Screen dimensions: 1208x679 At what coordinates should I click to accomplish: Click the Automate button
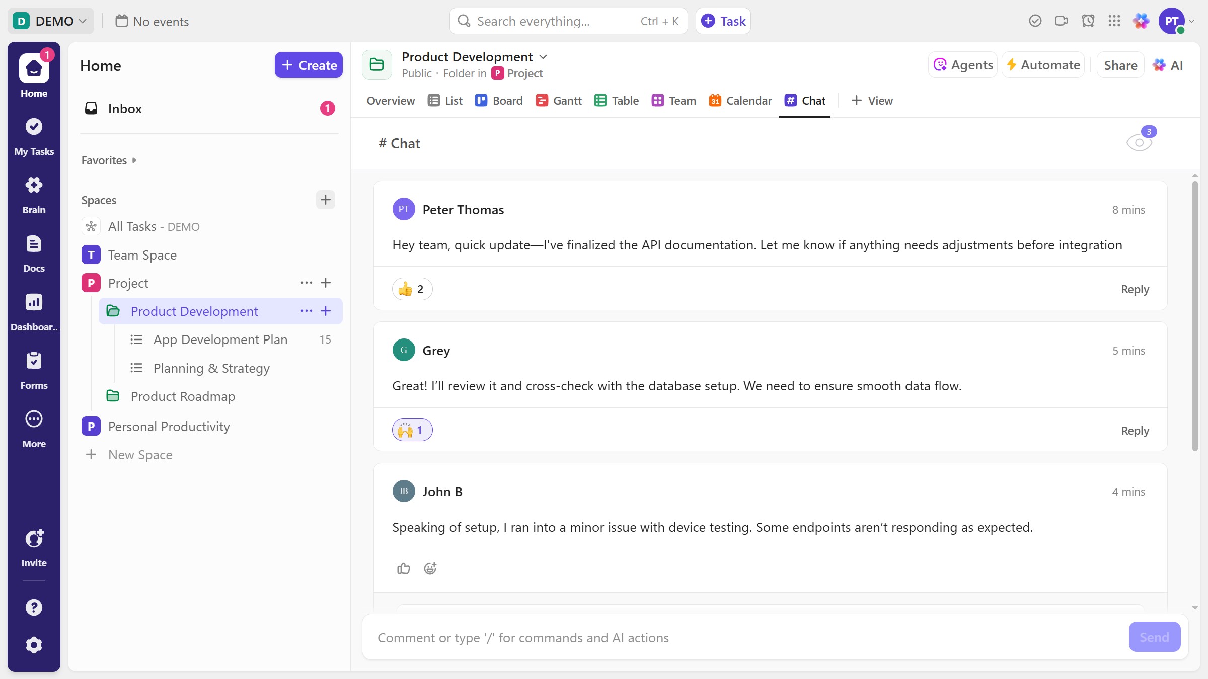tap(1043, 64)
